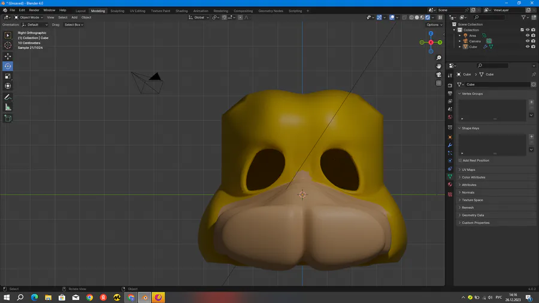Open the Particles properties tab
Viewport: 539px width, 303px height.
coord(450,153)
